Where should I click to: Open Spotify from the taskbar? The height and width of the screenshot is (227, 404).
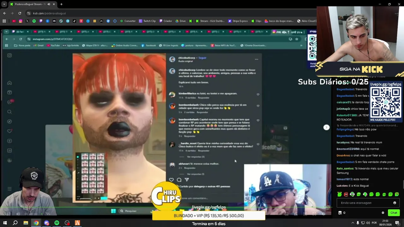[57, 223]
